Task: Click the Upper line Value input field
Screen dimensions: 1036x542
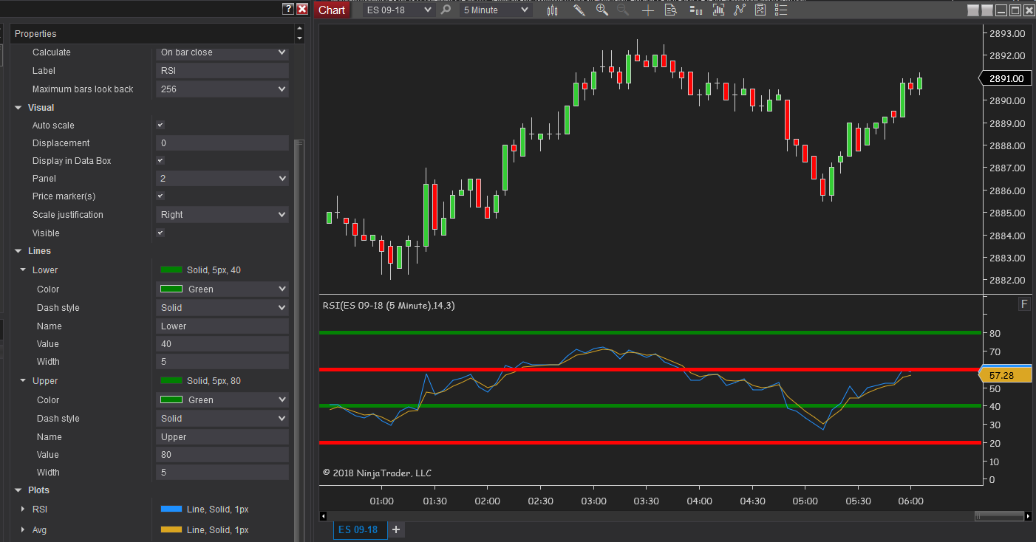Action: pyautogui.click(x=222, y=455)
